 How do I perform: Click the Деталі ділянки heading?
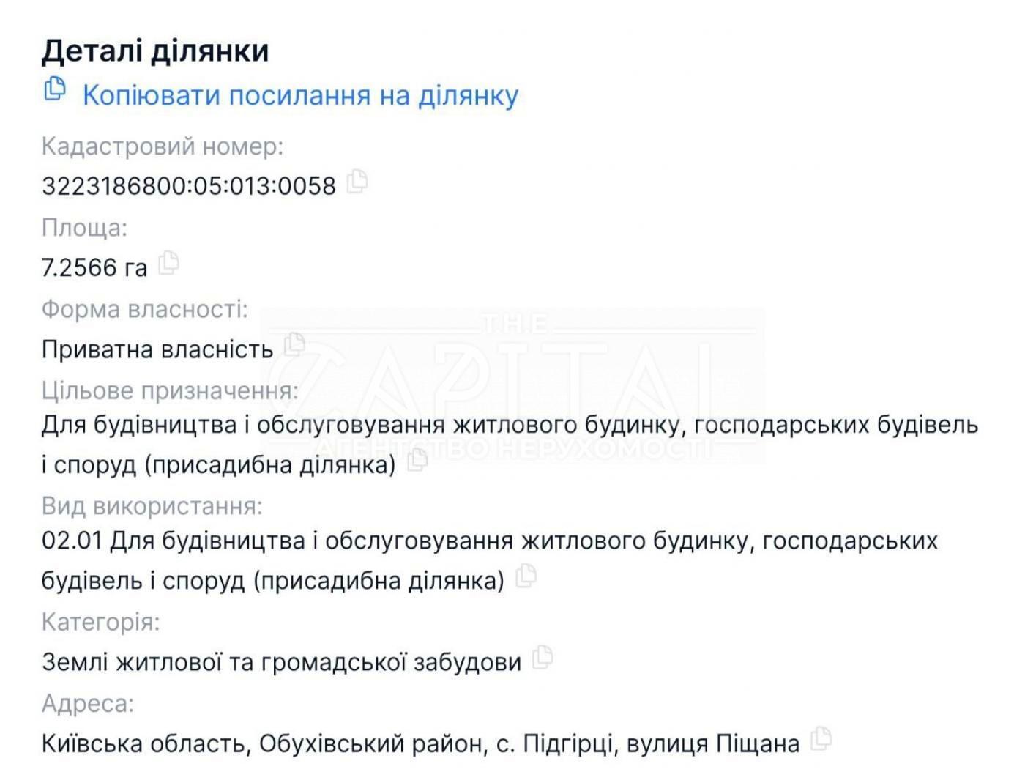click(x=155, y=51)
